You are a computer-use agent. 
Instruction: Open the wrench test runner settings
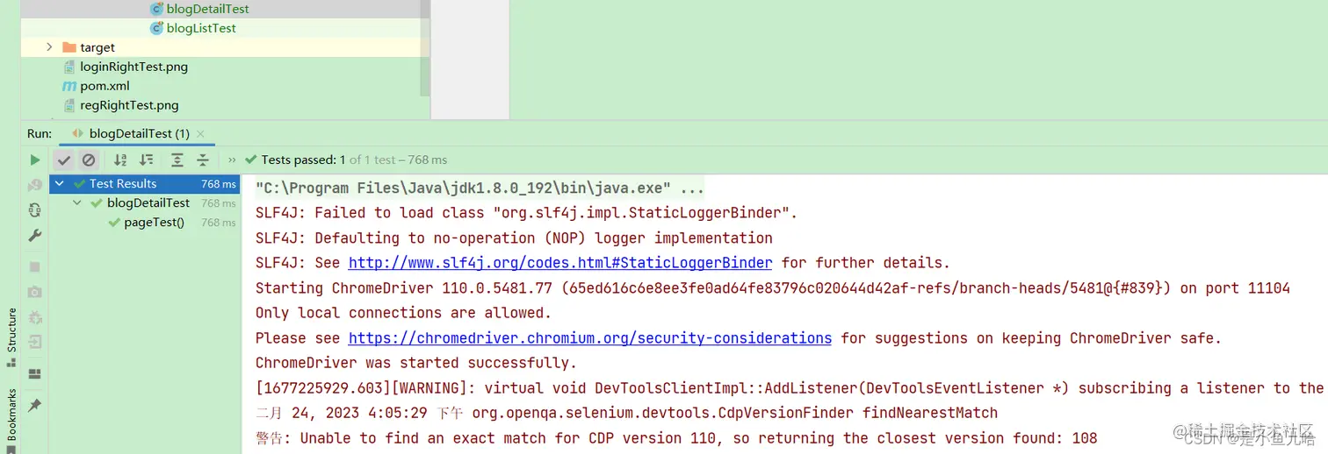(35, 235)
